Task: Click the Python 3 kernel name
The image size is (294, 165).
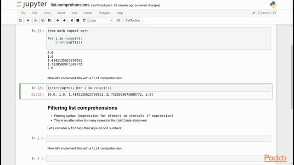Action: (265, 13)
